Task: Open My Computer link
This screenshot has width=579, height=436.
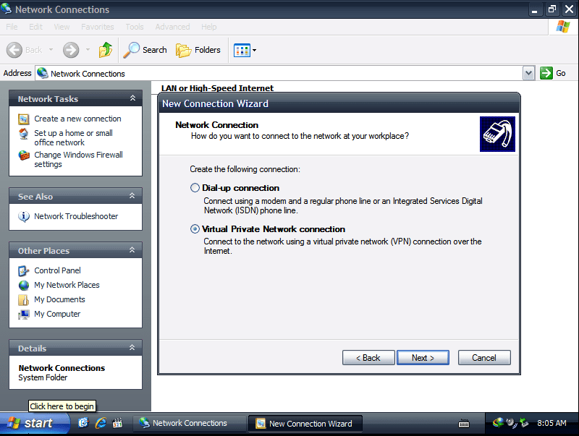Action: pyautogui.click(x=57, y=314)
